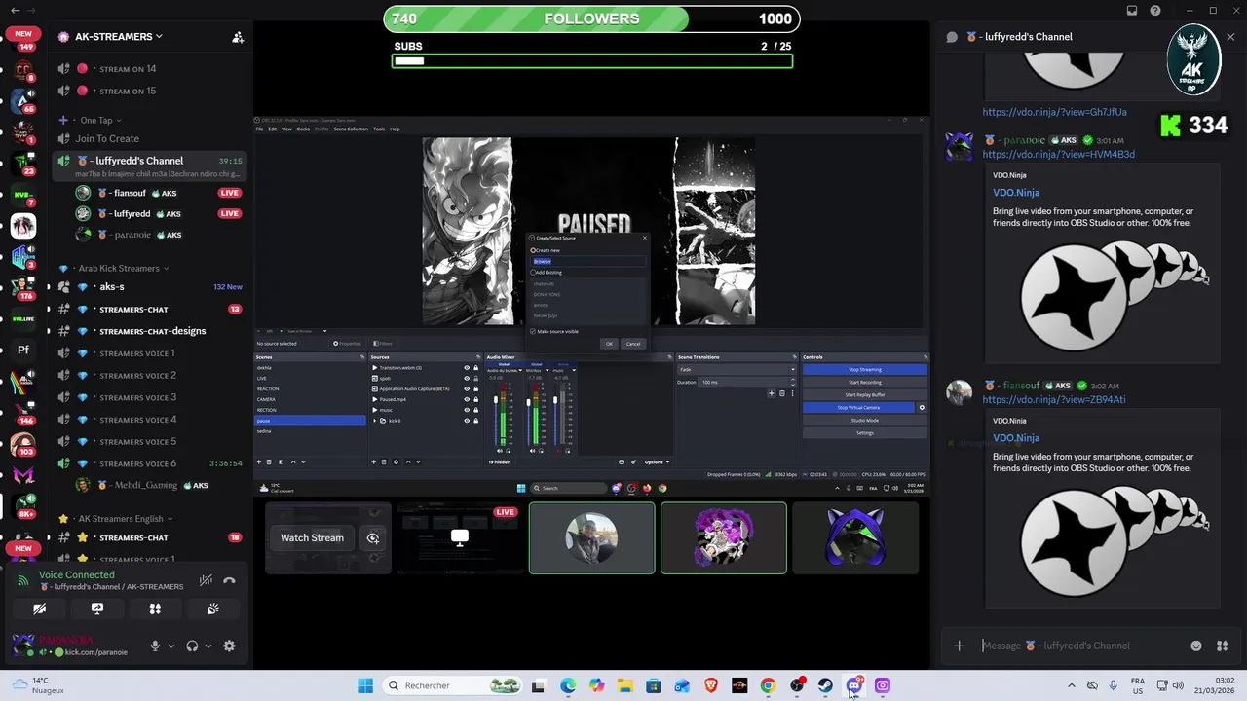This screenshot has width=1247, height=701.
Task: Toggle noise suppression icon in voice panel
Action: point(206,580)
